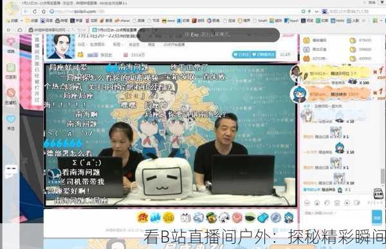Send the dark bowl gift icon
The image size is (386, 249).
250,217
